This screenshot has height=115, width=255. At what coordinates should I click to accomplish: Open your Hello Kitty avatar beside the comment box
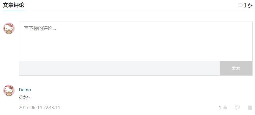[x=9, y=28]
